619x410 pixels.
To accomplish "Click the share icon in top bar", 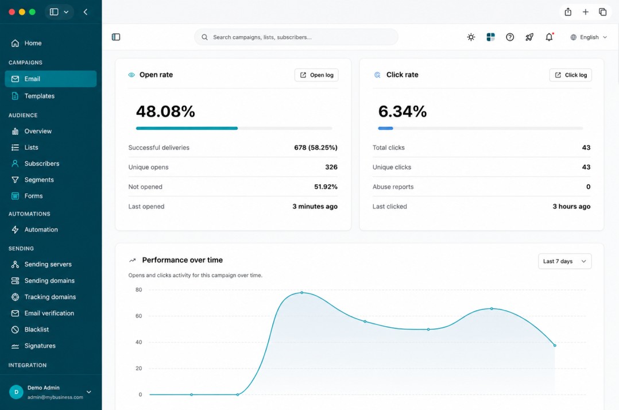I will pyautogui.click(x=568, y=12).
